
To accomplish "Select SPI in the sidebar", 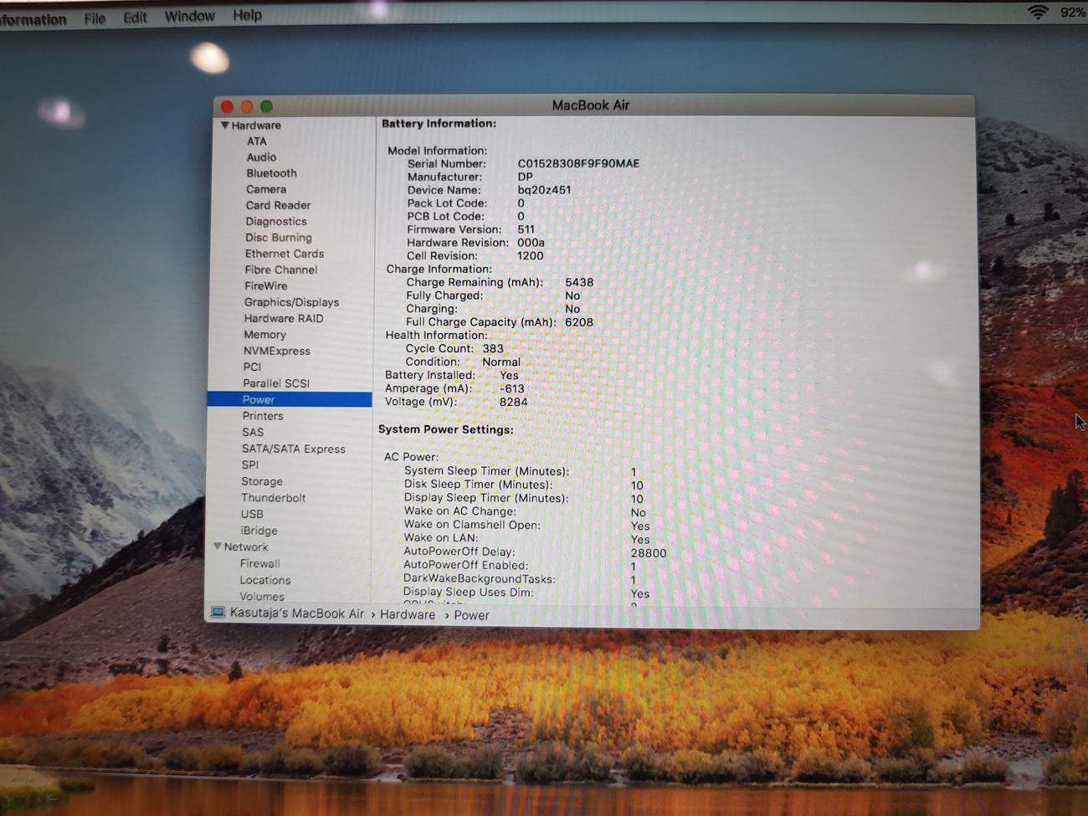I will tap(250, 464).
